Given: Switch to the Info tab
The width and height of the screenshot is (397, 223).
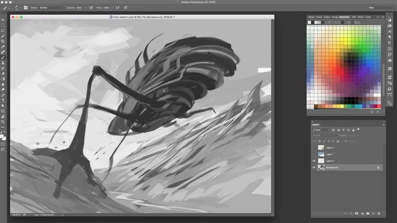Looking at the screenshot, I should (x=354, y=17).
